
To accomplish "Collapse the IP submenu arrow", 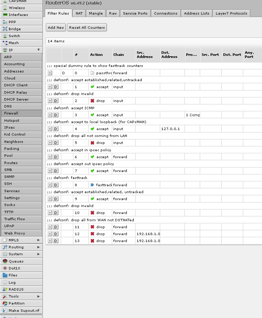I will (39, 50).
